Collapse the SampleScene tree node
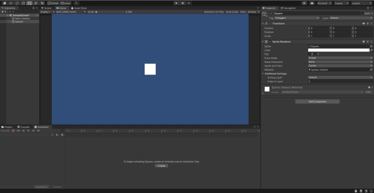The image size is (374, 193). 8,15
